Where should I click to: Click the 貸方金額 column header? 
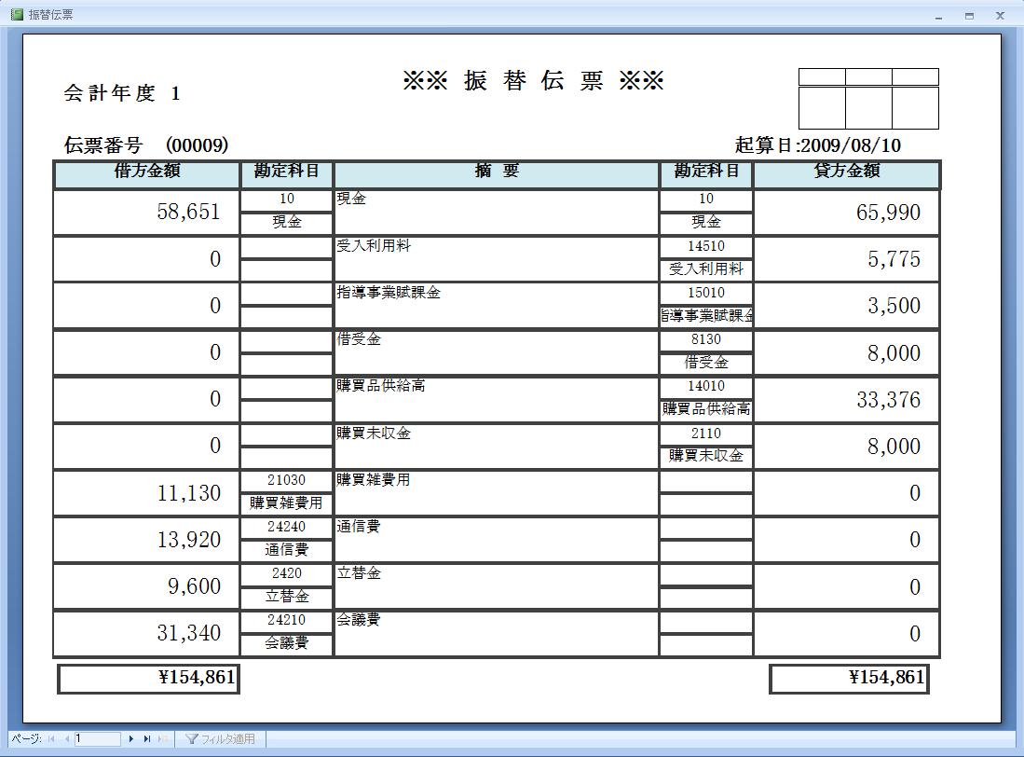coord(846,172)
